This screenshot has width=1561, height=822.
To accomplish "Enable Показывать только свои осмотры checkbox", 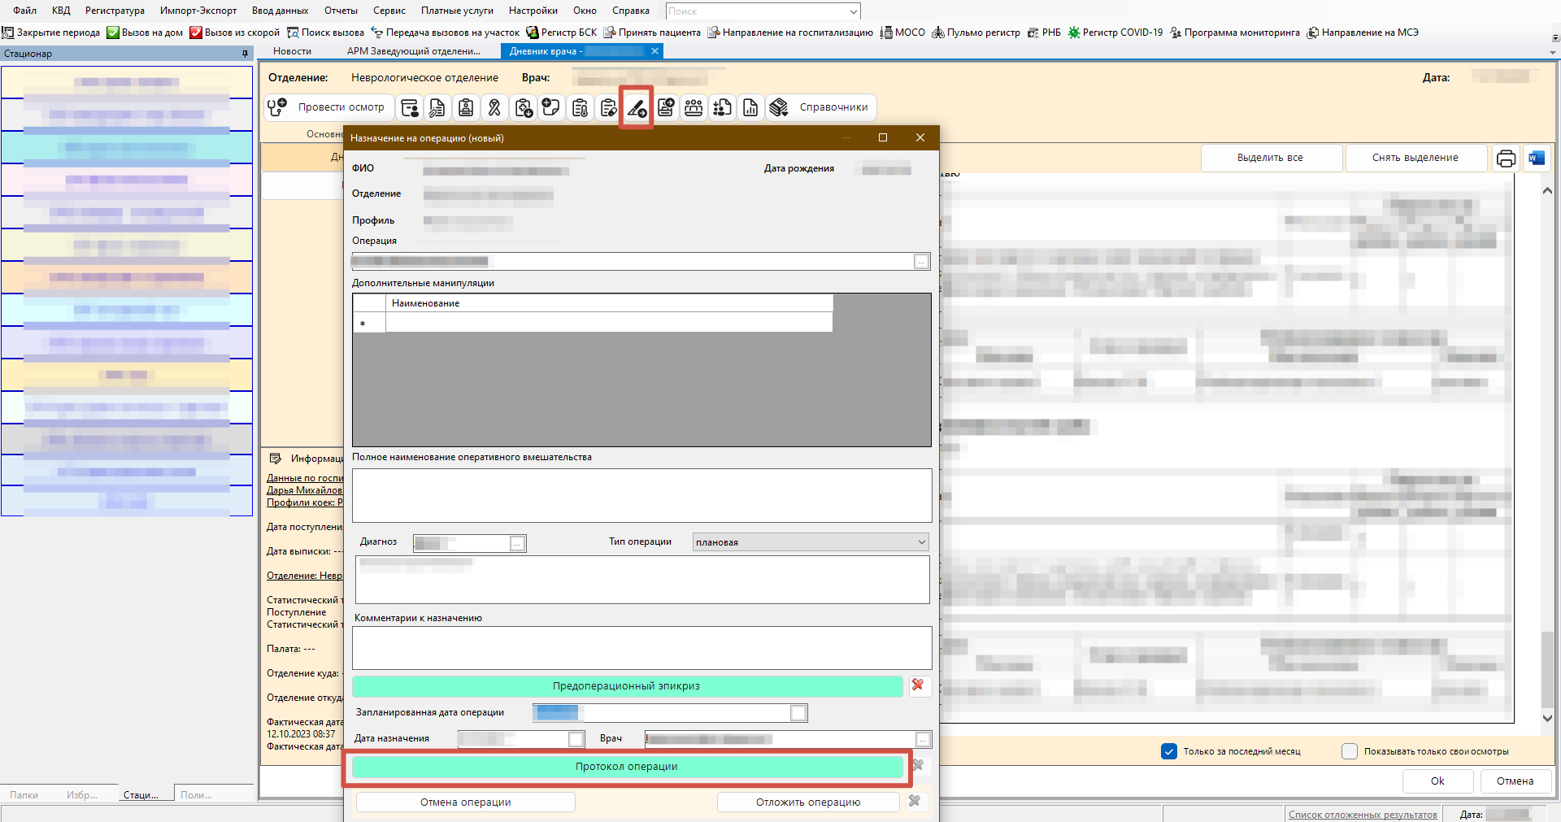I will point(1350,751).
